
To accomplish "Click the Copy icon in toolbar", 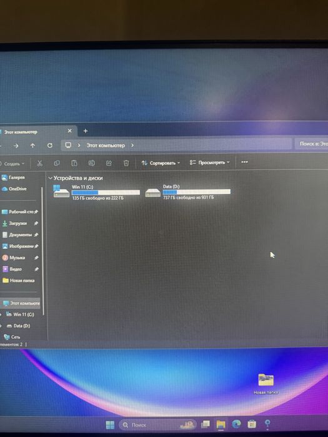I will [57, 164].
